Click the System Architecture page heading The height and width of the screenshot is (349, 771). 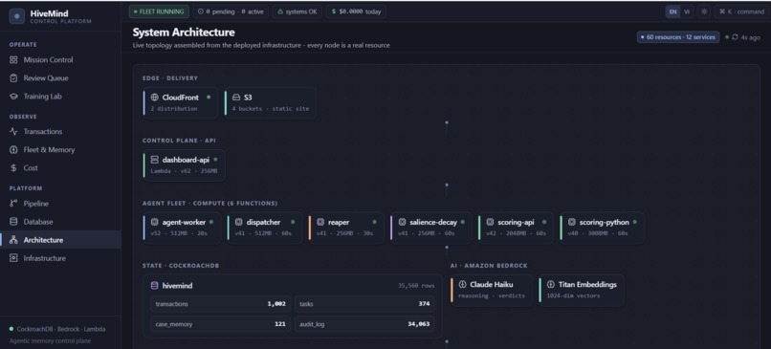[x=184, y=33]
